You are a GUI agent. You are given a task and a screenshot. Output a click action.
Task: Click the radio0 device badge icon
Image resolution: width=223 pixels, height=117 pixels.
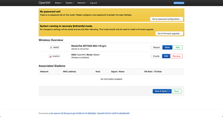(51, 47)
